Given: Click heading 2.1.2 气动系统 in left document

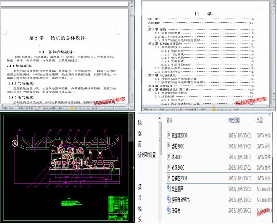Looking at the screenshot, I should coord(21,83).
